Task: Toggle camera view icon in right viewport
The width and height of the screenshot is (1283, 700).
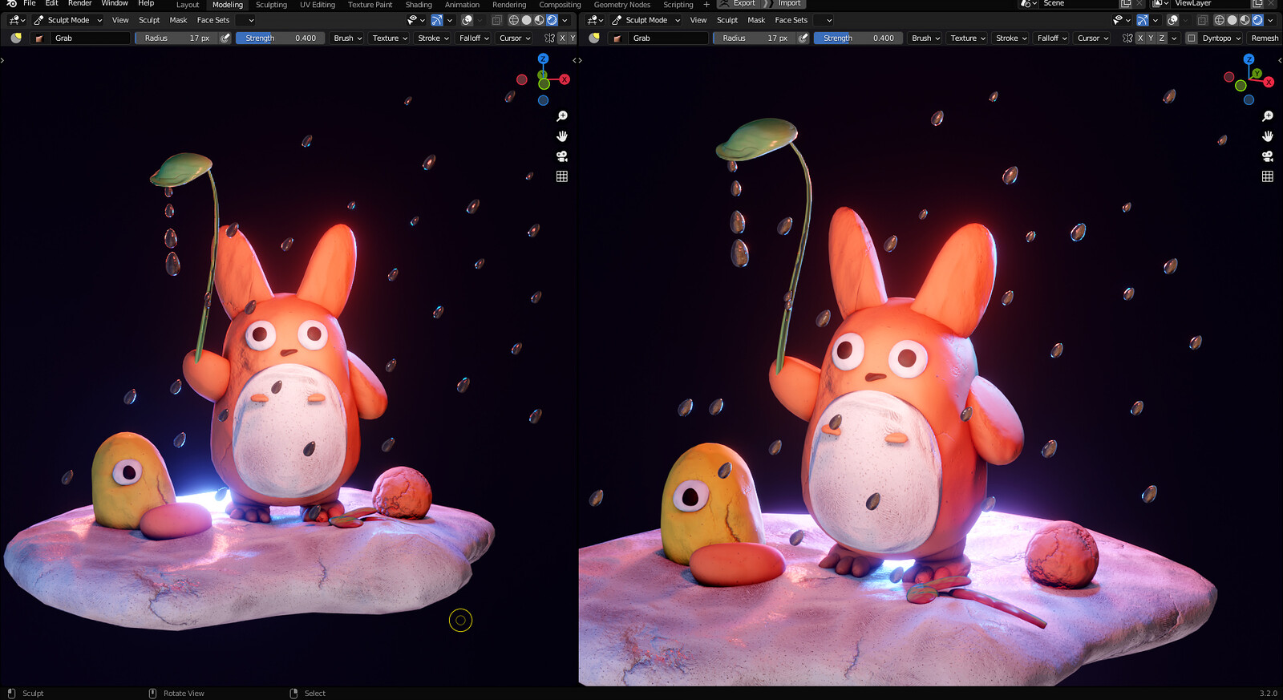Action: coord(1268,156)
